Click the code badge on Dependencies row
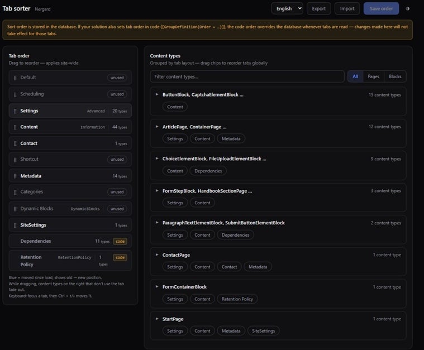The width and height of the screenshot is (424, 350). pyautogui.click(x=120, y=241)
